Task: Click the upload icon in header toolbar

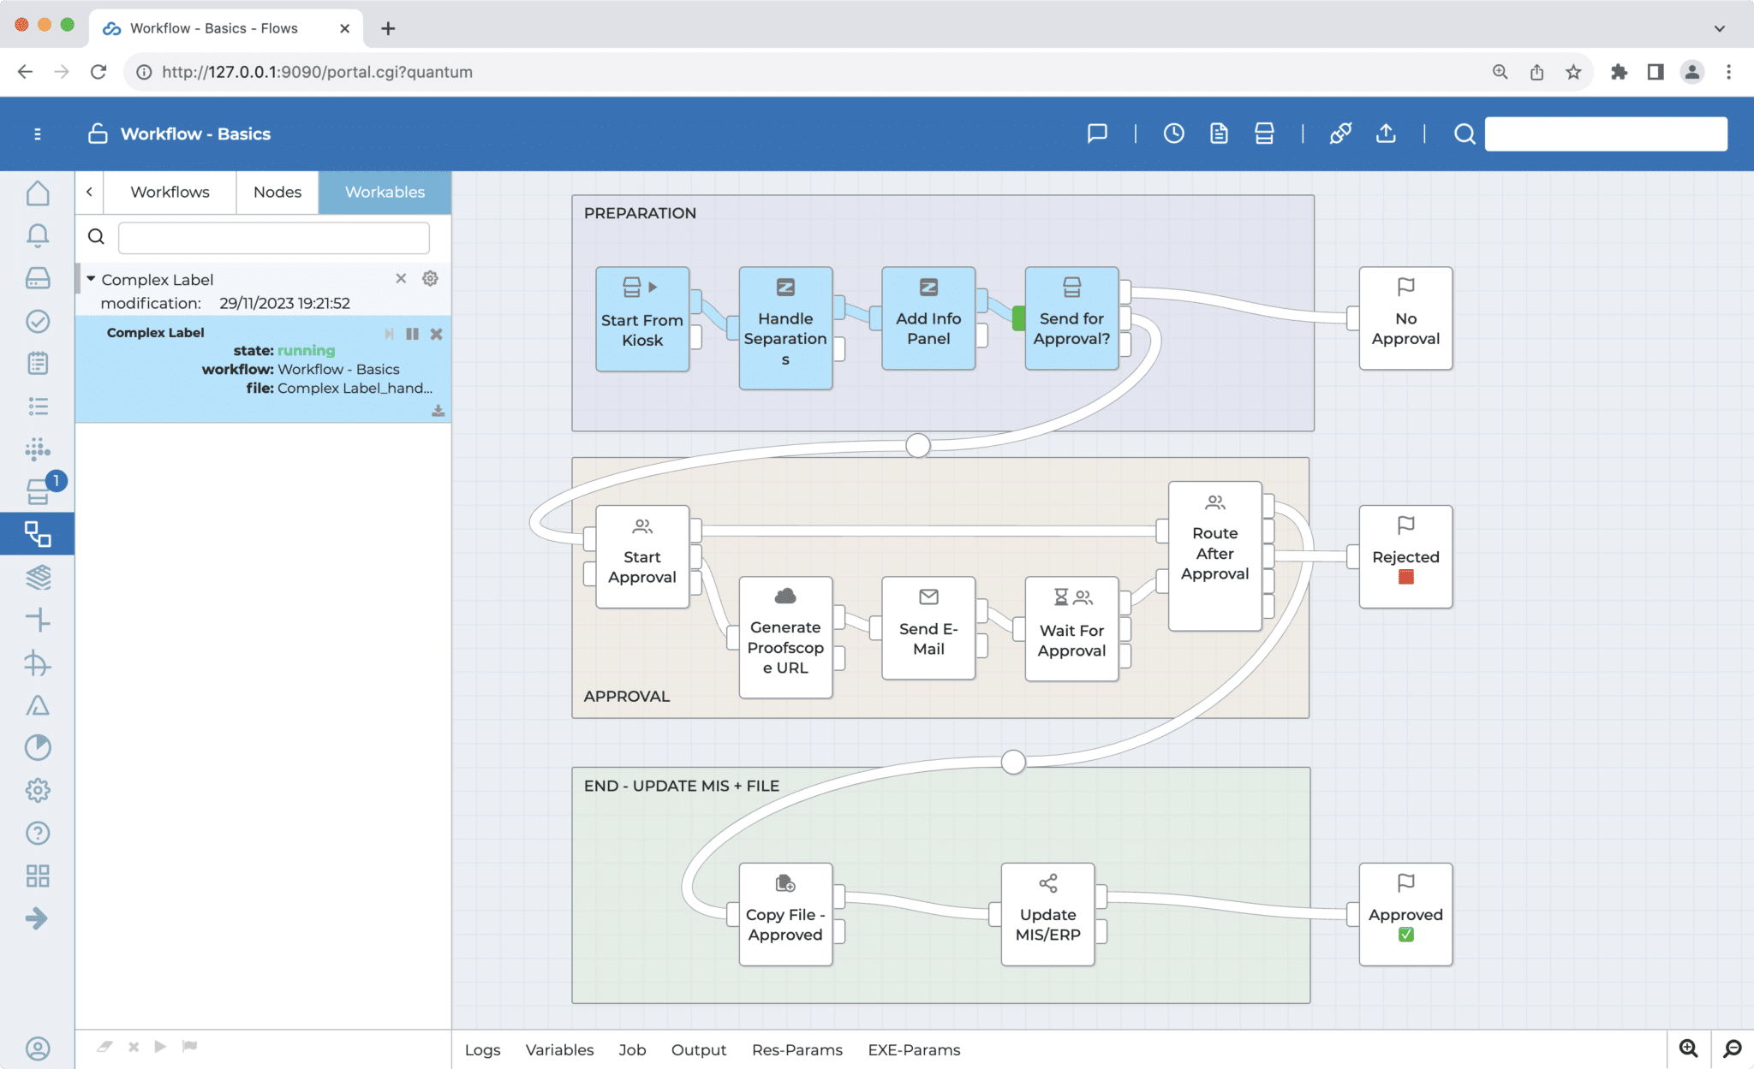Action: click(x=1386, y=134)
